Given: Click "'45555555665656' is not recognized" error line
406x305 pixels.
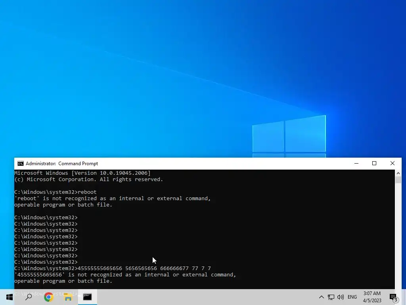Looking at the screenshot, I should coord(125,275).
